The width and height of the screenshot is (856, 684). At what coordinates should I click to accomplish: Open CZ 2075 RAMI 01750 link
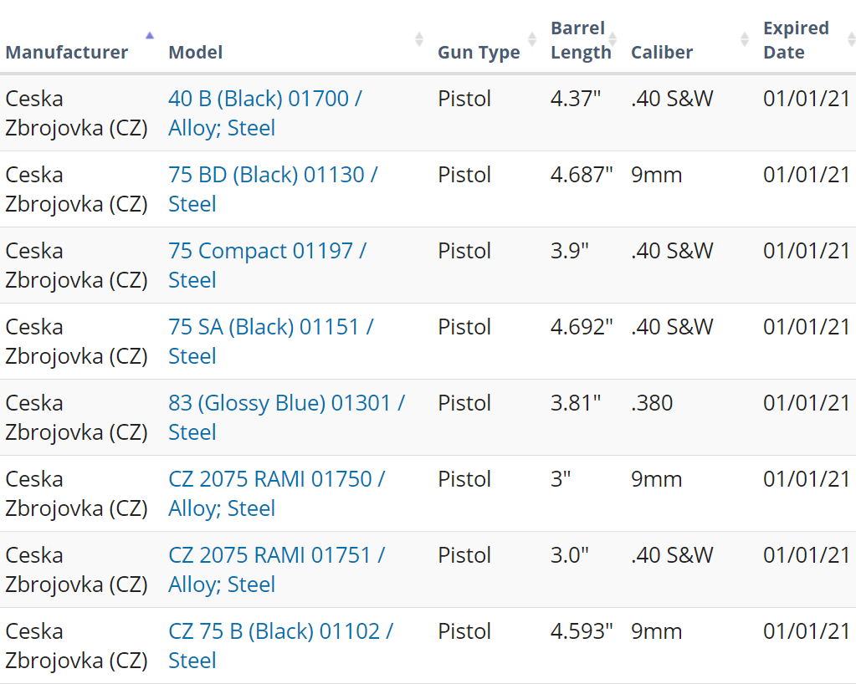click(x=277, y=493)
